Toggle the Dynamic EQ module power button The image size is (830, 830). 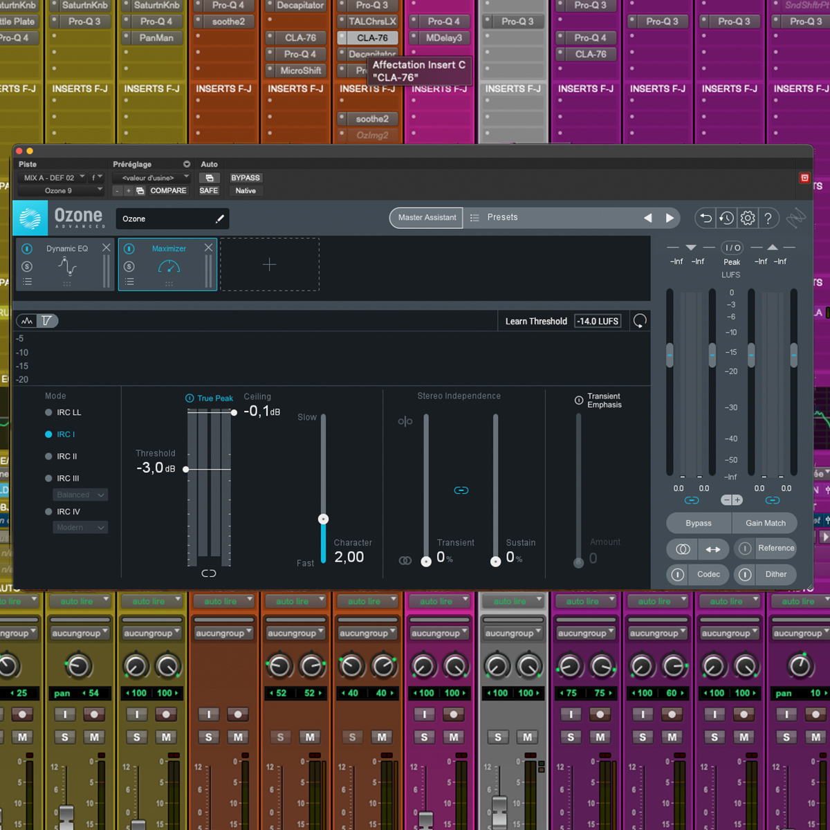tap(27, 249)
